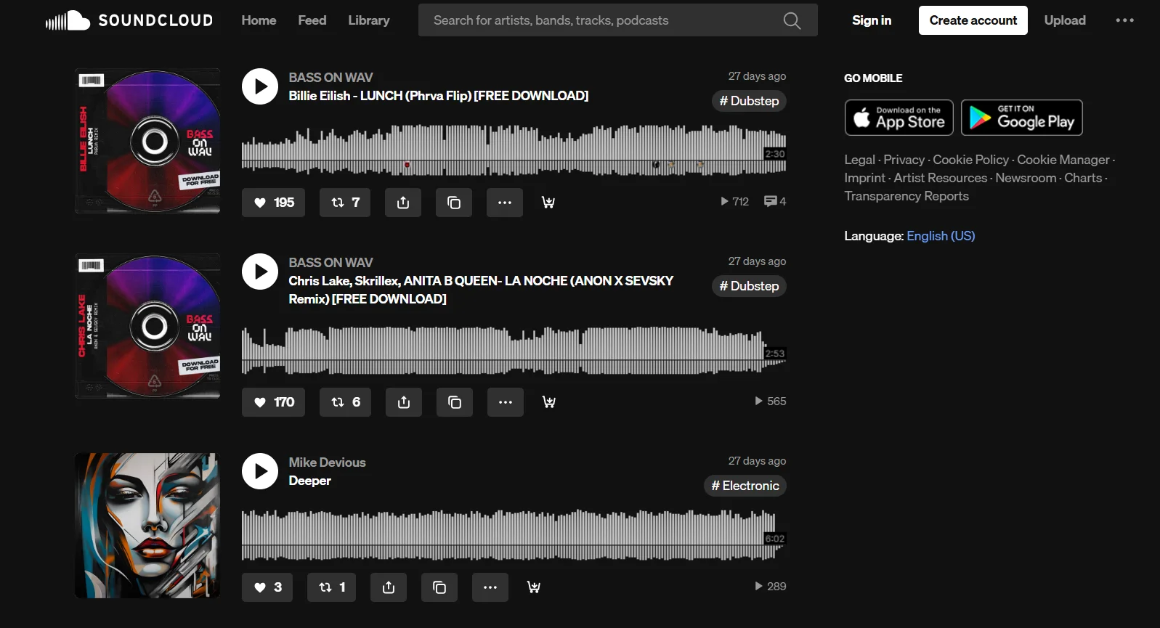The image size is (1160, 628).
Task: Like the Billie Eilish LUNCH track (195)
Action: click(x=273, y=203)
